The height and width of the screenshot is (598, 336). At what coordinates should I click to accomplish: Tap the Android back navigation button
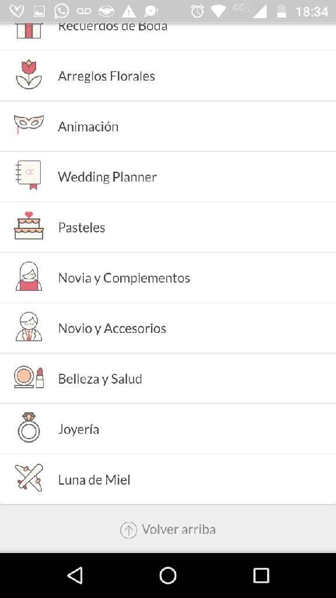click(x=75, y=575)
